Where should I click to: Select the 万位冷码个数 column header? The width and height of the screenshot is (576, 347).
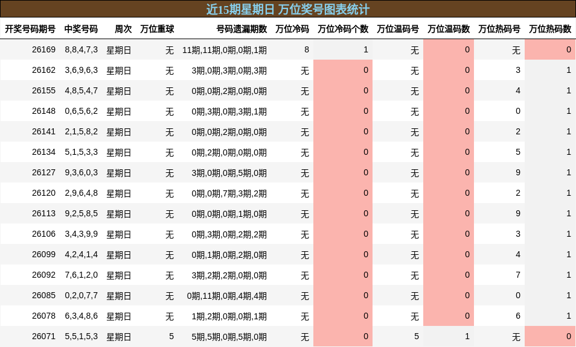[343, 29]
